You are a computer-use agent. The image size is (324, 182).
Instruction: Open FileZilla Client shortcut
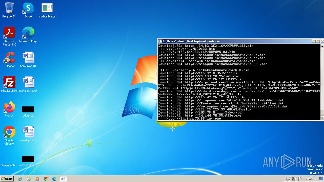tap(9, 84)
